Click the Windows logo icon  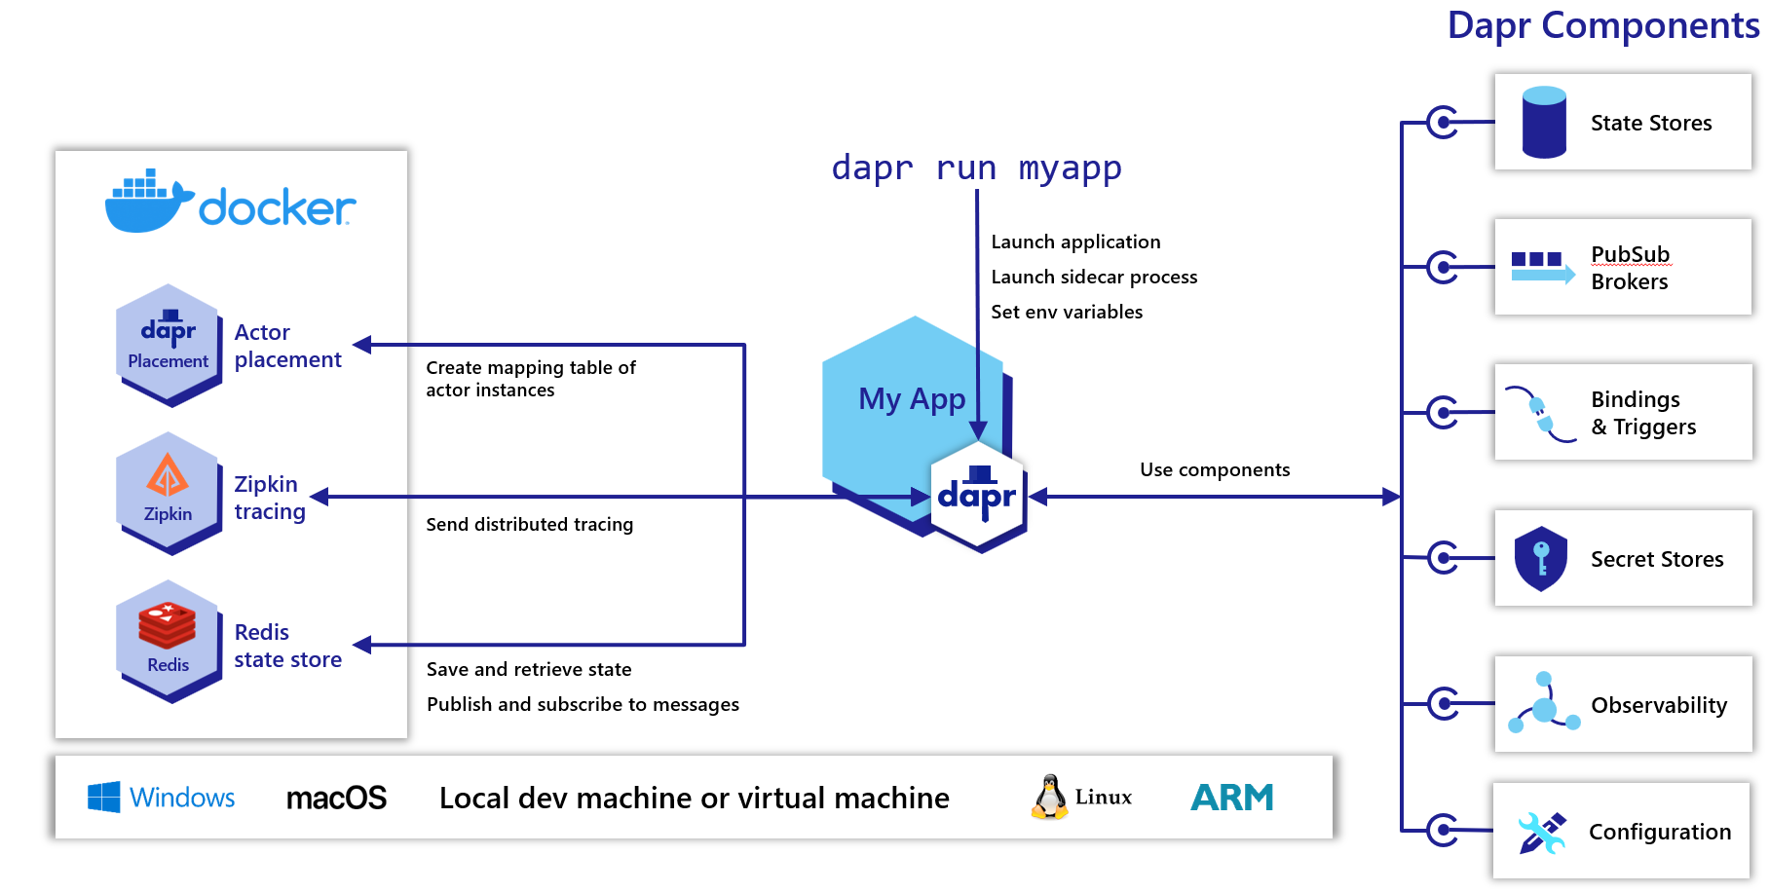click(x=104, y=797)
